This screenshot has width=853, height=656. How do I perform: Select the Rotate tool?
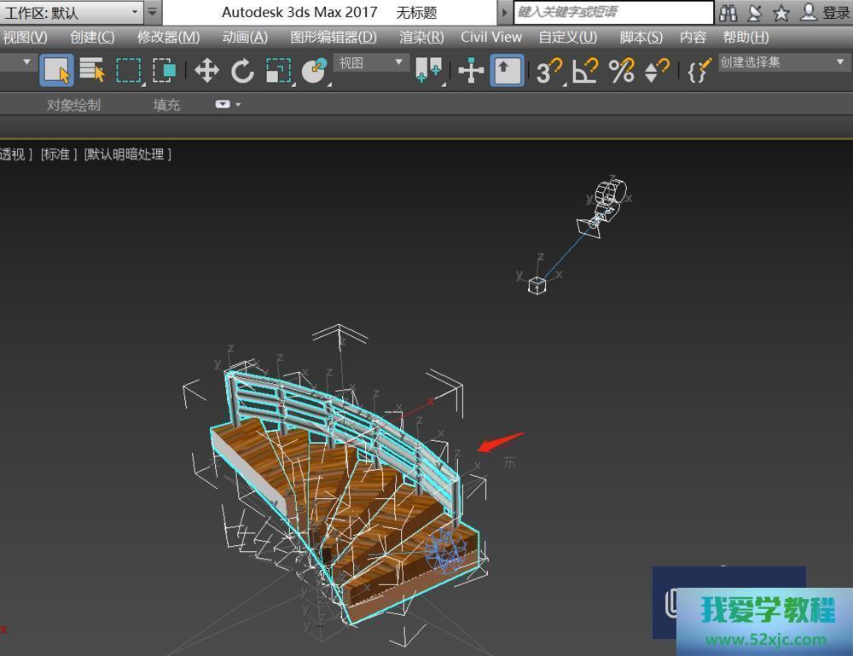click(x=242, y=71)
